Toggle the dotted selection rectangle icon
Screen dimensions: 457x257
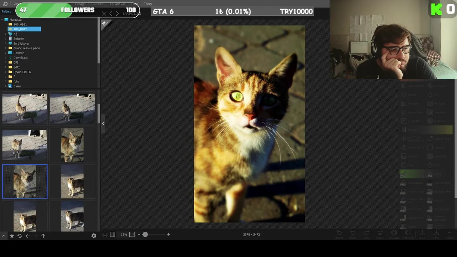pyautogui.click(x=105, y=235)
